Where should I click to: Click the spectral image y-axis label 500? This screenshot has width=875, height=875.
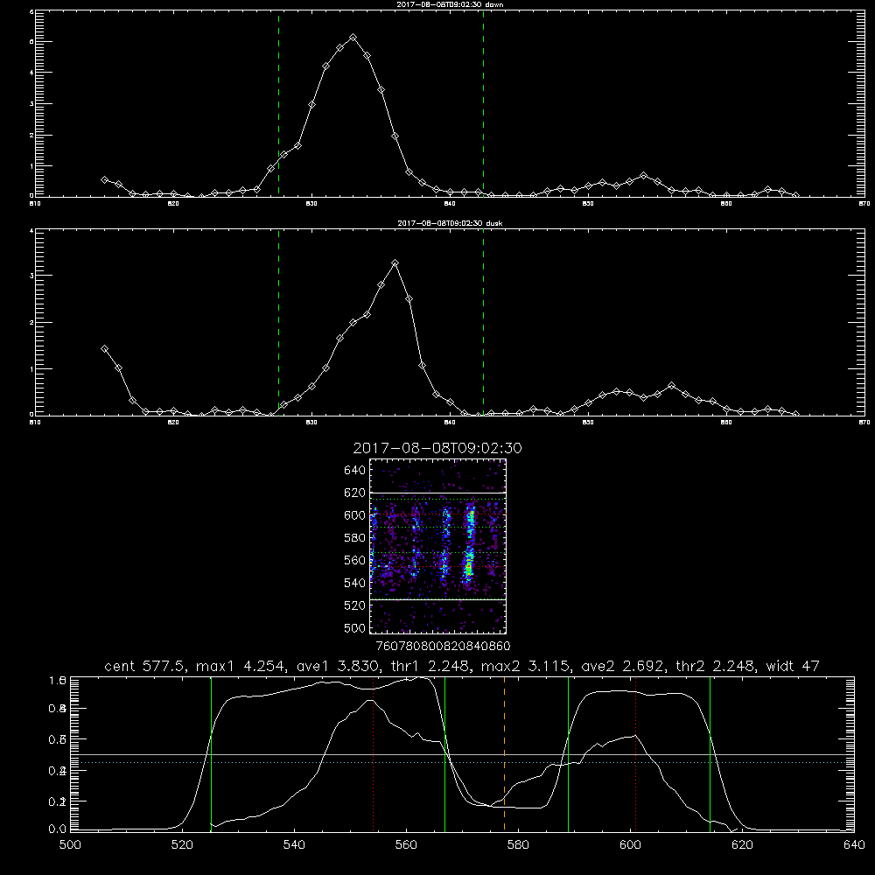pos(355,627)
